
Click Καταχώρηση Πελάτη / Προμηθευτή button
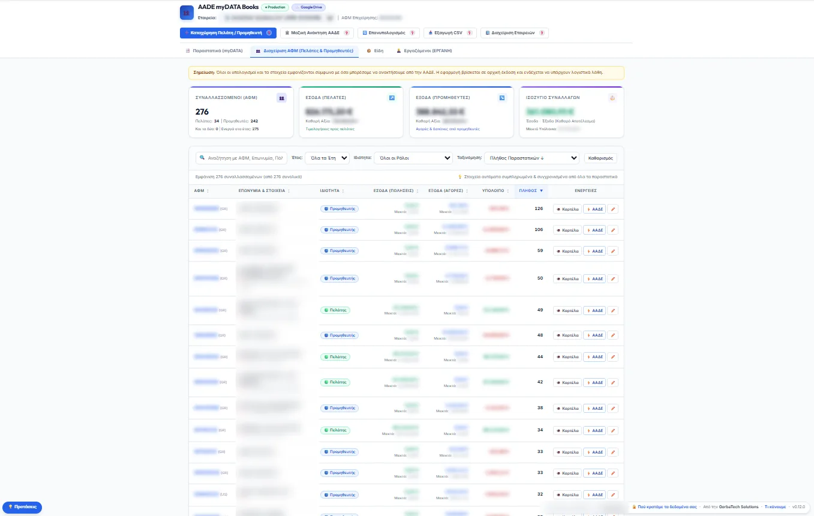click(x=227, y=33)
